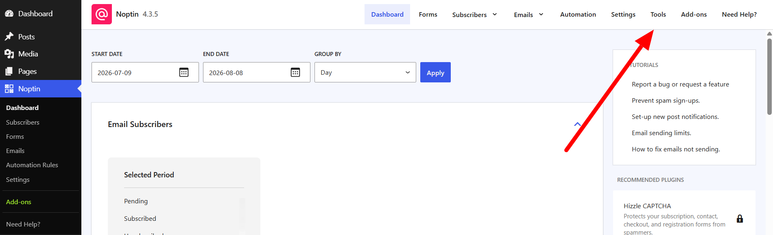Open Automation Rules in sidebar submenu
This screenshot has height=235, width=773.
(x=32, y=165)
